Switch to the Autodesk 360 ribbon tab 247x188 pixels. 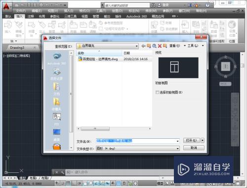pos(136,16)
